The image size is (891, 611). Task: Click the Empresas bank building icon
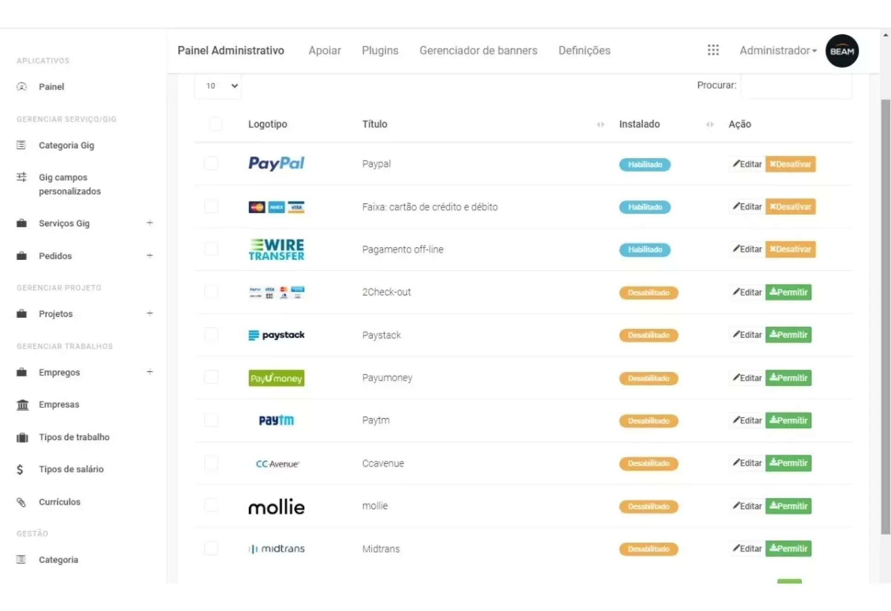coord(22,405)
